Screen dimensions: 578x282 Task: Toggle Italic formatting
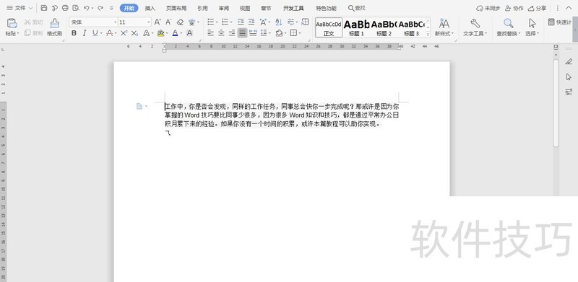tap(85, 33)
